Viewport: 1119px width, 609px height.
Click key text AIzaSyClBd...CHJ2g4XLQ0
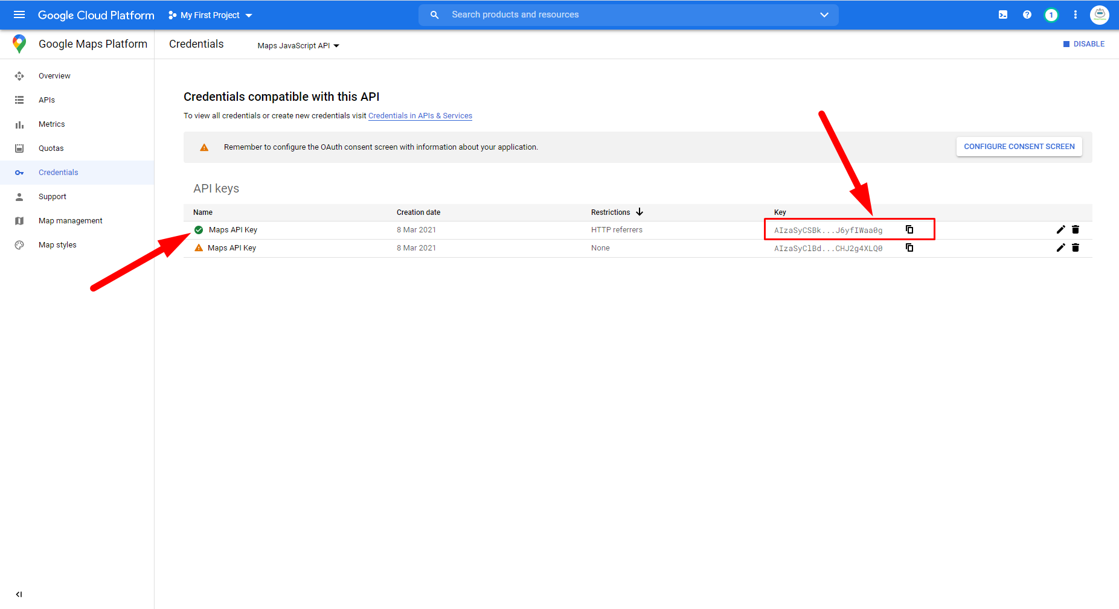point(829,249)
